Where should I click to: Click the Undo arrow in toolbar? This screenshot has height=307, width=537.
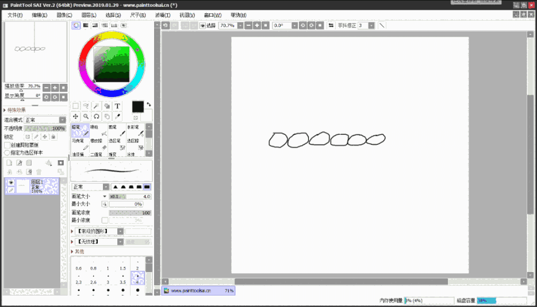(x=166, y=26)
